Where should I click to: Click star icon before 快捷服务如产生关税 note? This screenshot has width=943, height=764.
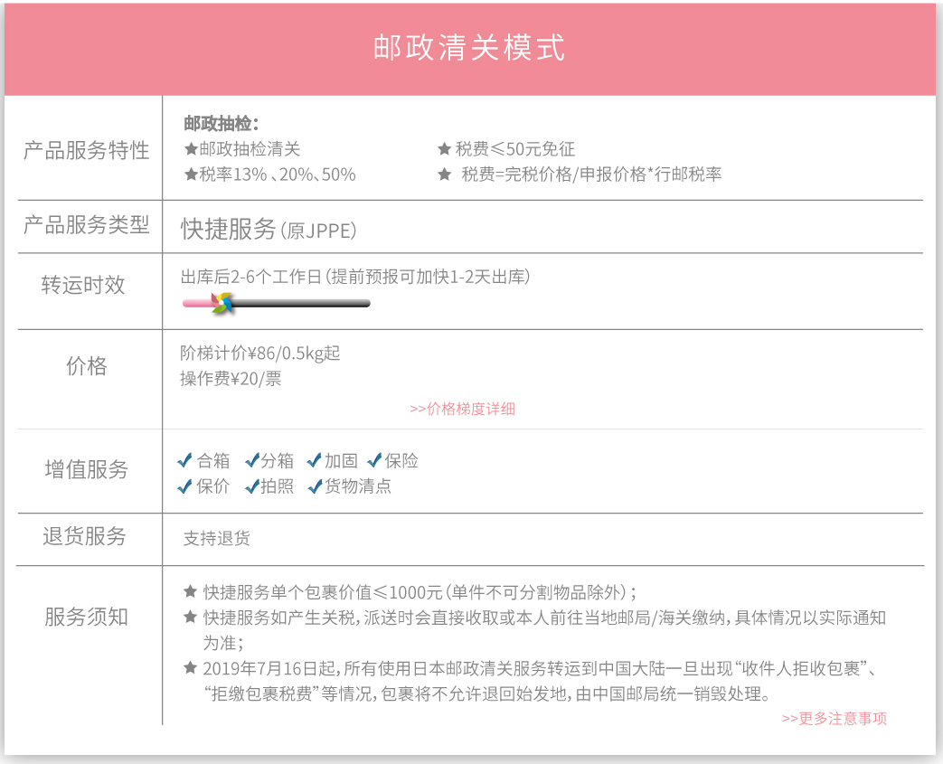190,618
